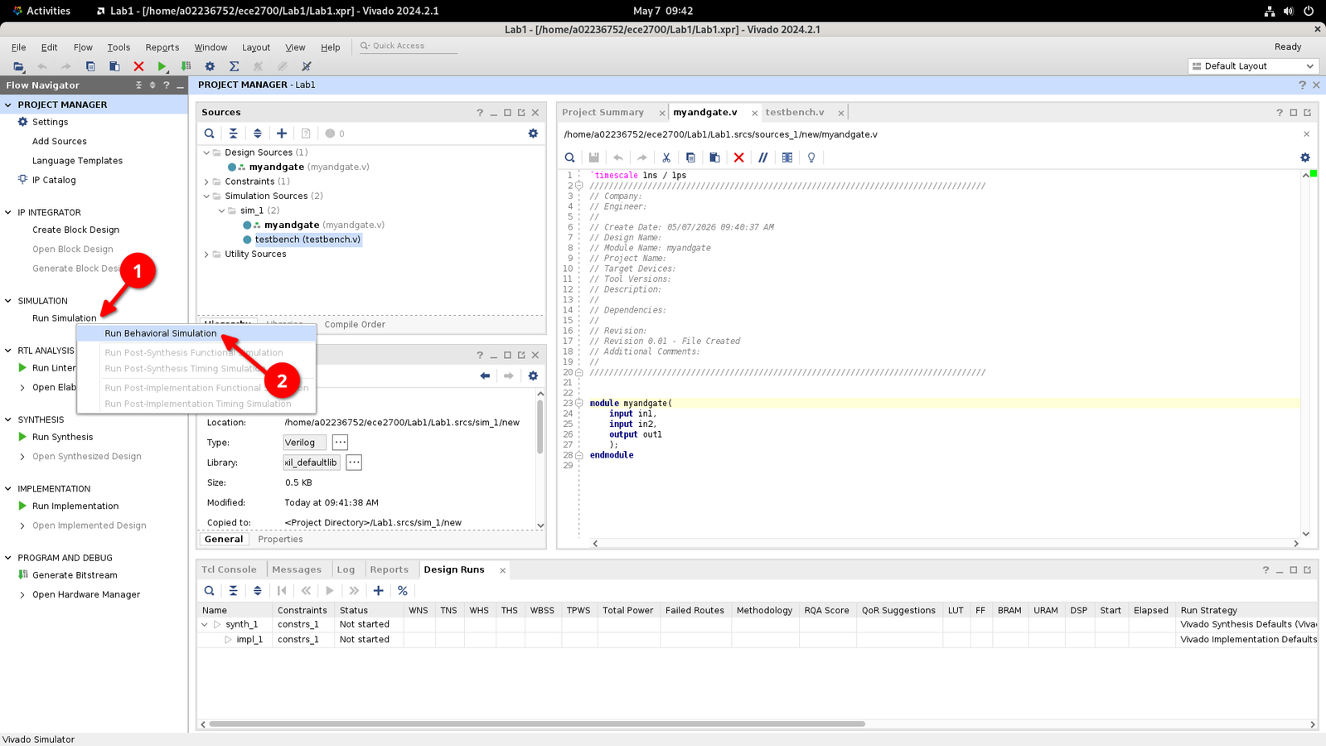This screenshot has width=1326, height=746.
Task: Open the Tcl Console tab
Action: coord(230,570)
